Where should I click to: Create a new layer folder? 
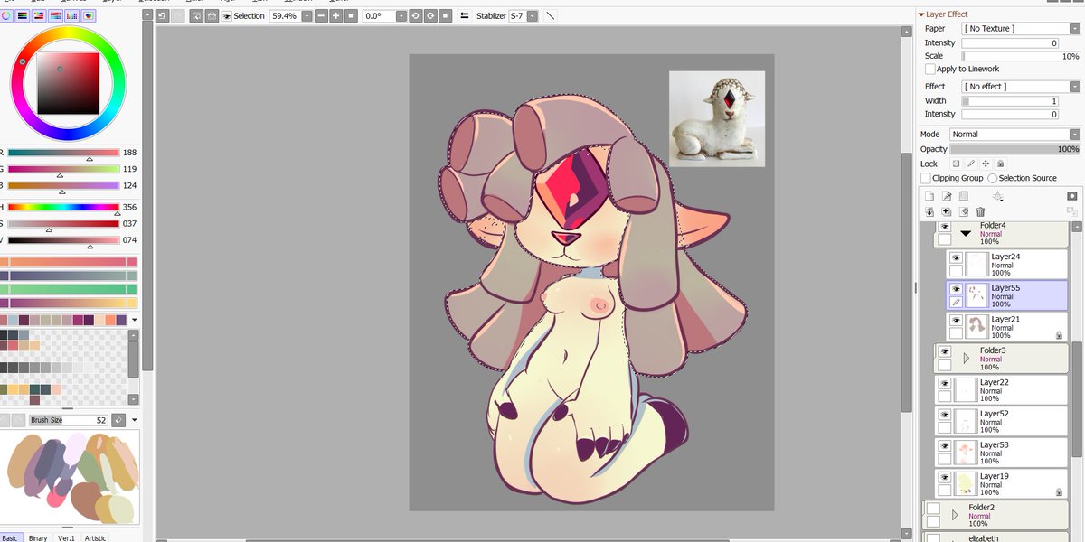click(964, 195)
